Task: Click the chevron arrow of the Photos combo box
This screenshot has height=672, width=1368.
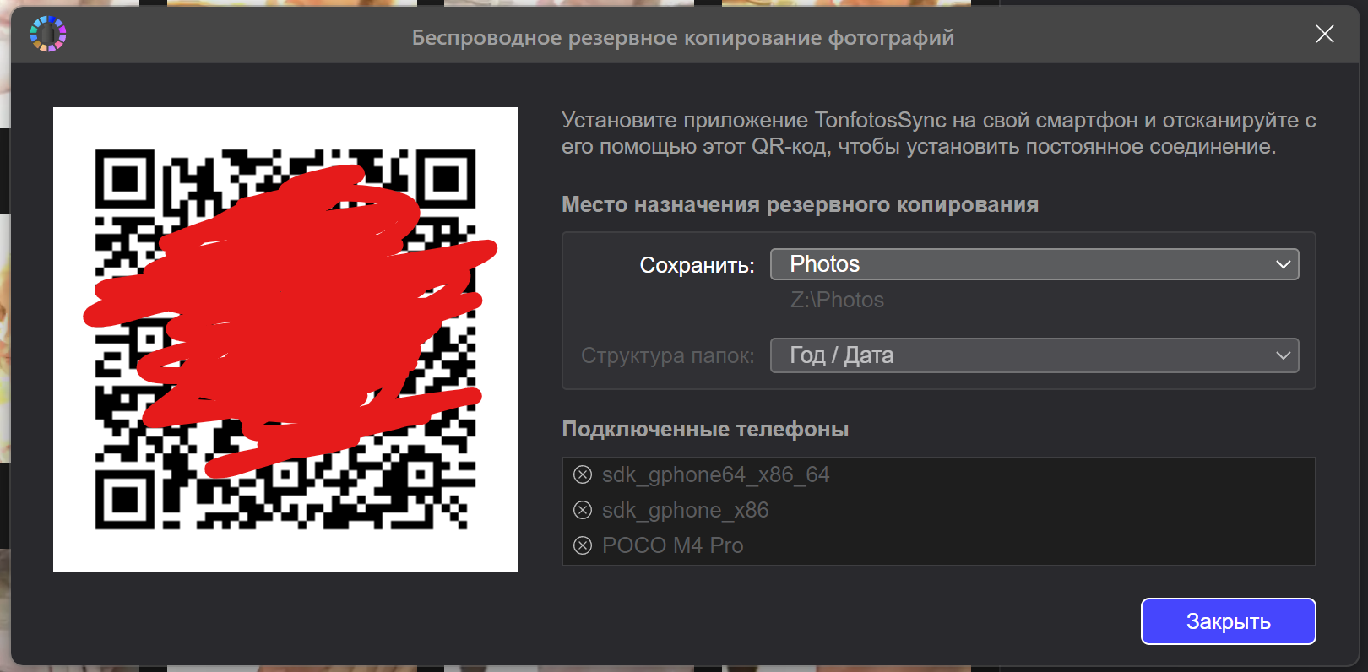Action: [1283, 265]
